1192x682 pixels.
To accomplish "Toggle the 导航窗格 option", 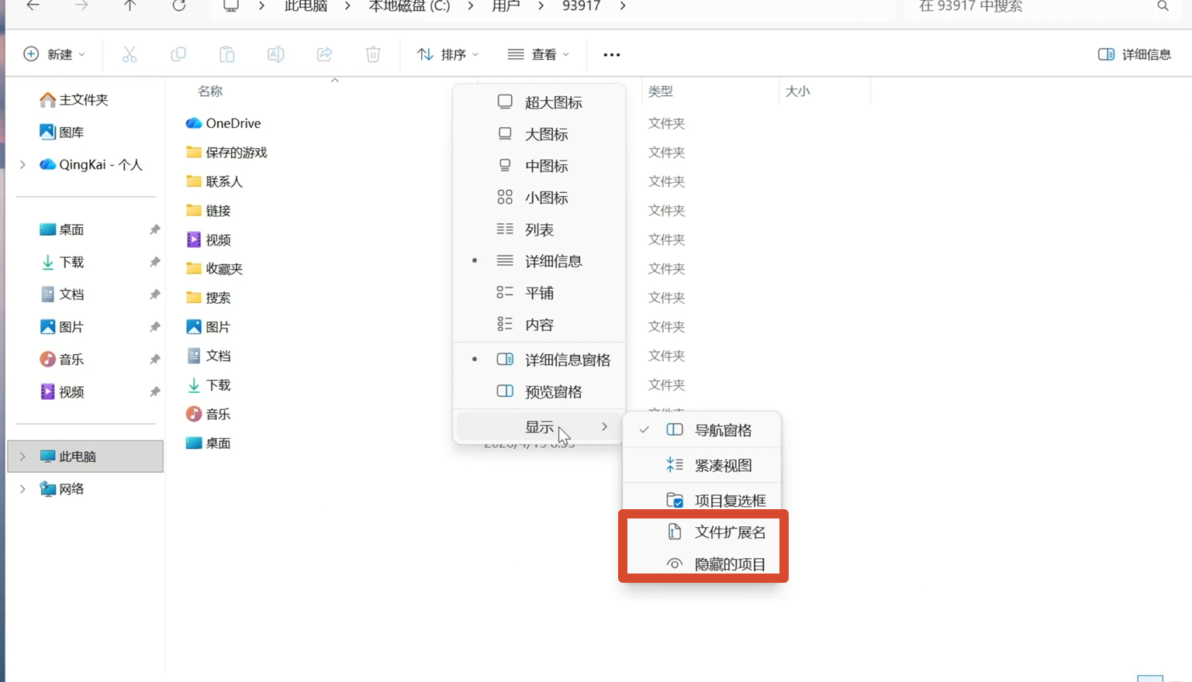I will click(722, 430).
